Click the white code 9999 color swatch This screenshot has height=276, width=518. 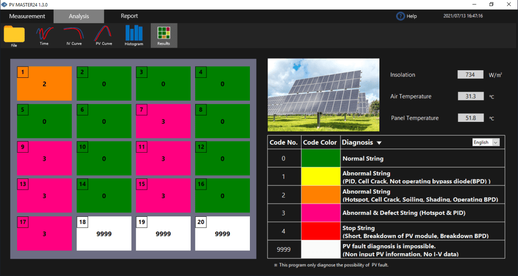[321, 249]
